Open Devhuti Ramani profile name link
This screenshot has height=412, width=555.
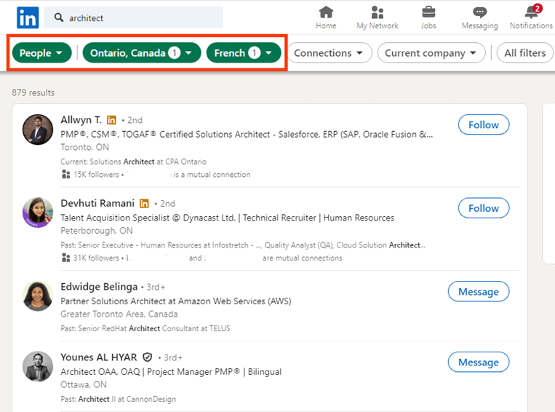pyautogui.click(x=97, y=203)
